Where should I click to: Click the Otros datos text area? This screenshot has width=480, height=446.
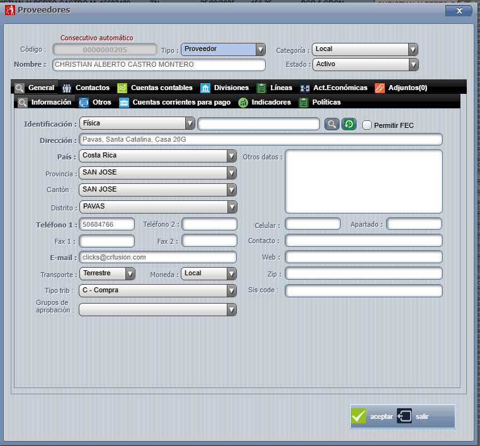363,181
